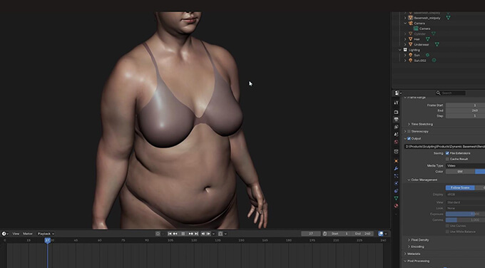Select the Follow Scene button

pos(460,187)
